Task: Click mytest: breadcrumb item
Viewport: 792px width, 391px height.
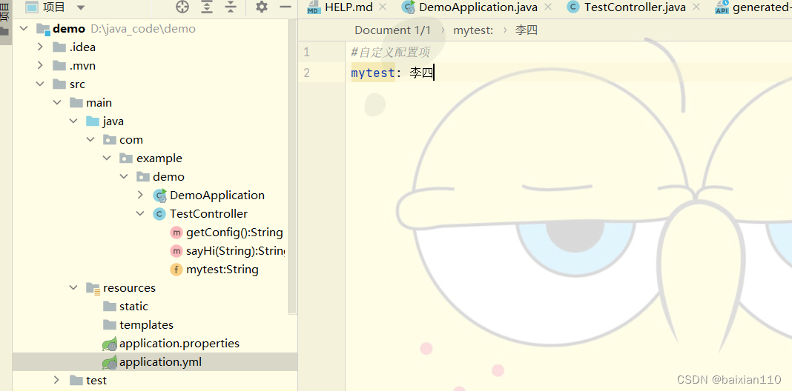Action: (x=473, y=30)
